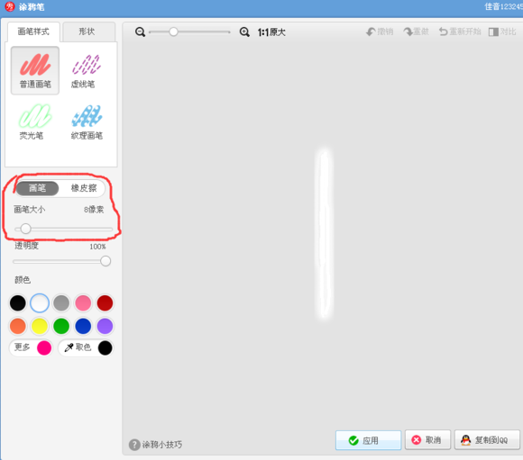Click the 取消 cancel button
This screenshot has width=523, height=460.
tap(428, 440)
